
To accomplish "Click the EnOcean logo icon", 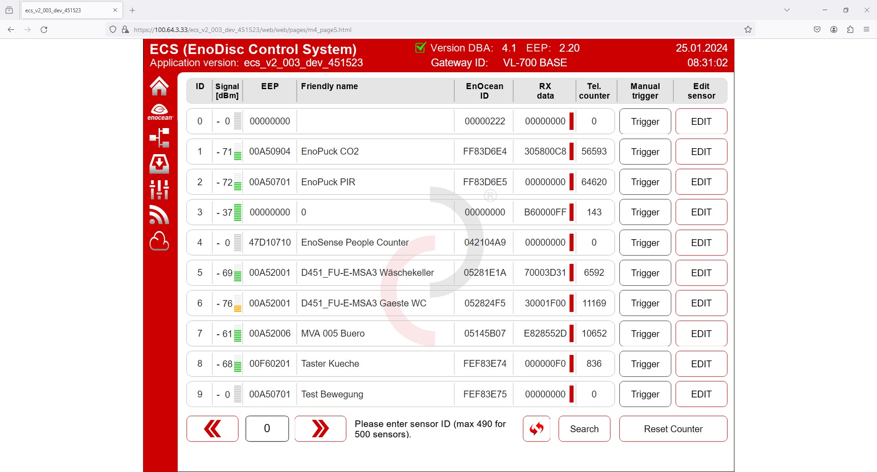I will (x=159, y=112).
